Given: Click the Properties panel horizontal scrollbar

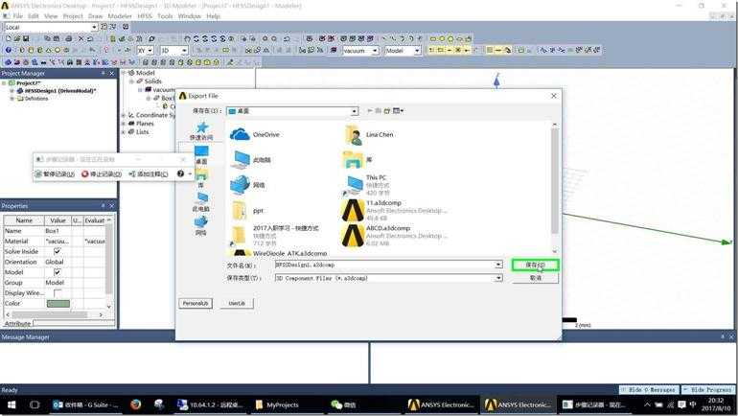Looking at the screenshot, I should (56, 314).
